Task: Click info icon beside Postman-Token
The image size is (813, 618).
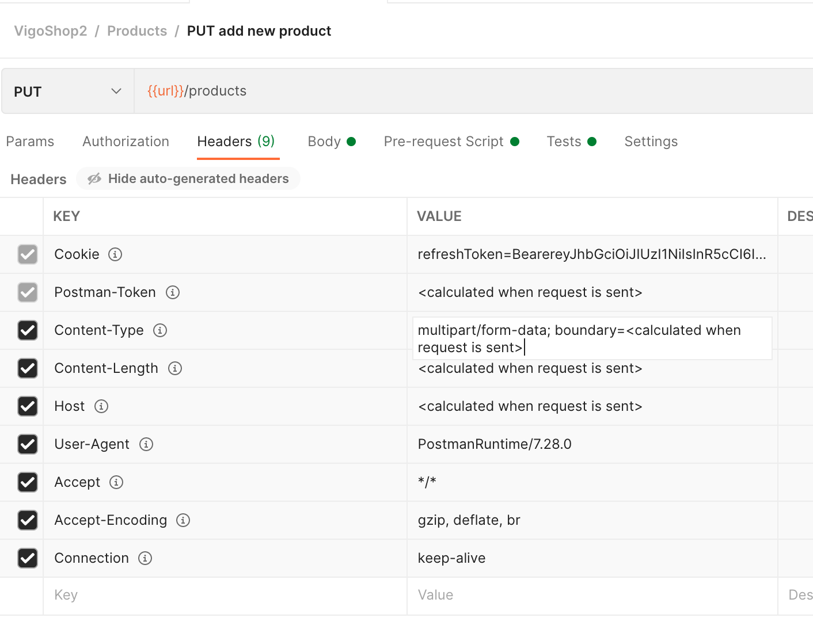Action: point(173,292)
